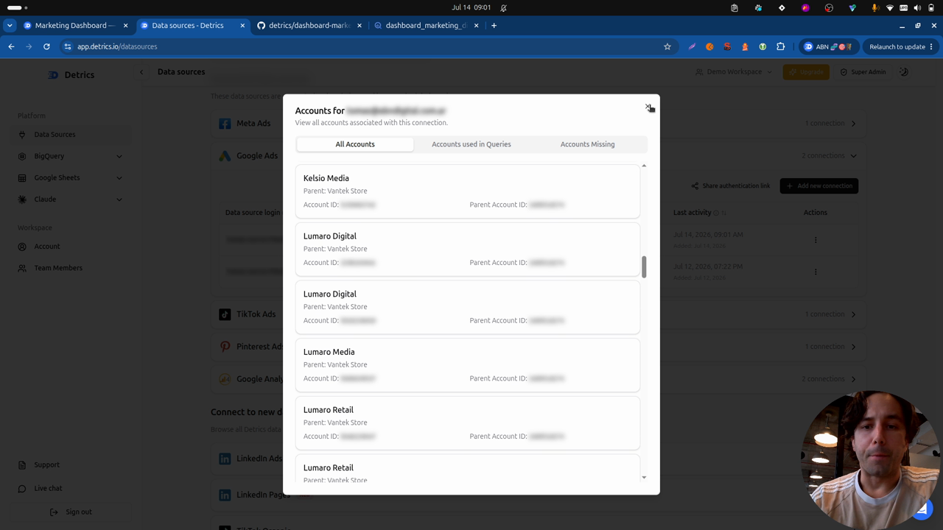
Task: Open the Wi-Fi network indicator
Action: (x=889, y=7)
